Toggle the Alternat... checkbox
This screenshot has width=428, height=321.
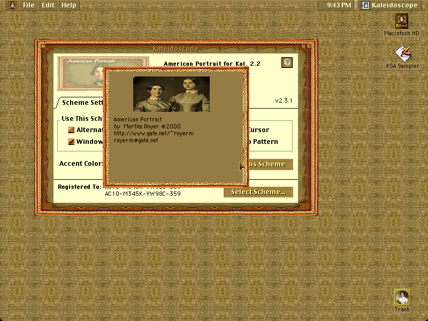coord(71,130)
